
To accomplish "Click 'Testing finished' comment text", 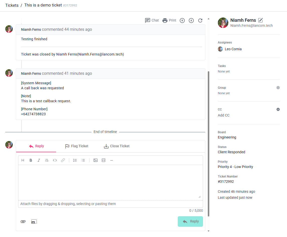I will [34, 39].
